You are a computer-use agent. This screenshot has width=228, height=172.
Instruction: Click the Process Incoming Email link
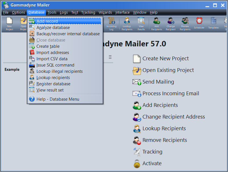tap(171, 94)
